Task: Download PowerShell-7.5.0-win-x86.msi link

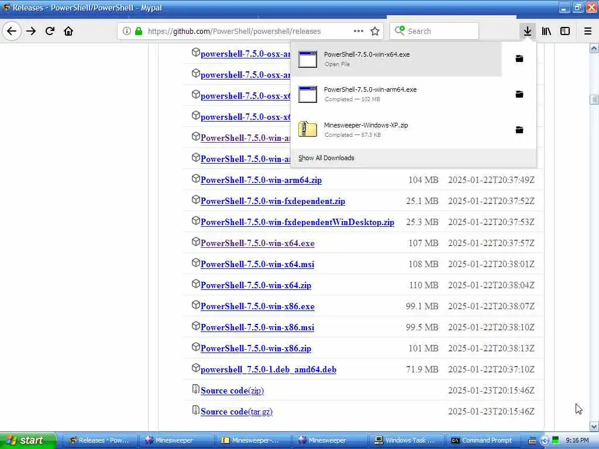Action: click(257, 327)
